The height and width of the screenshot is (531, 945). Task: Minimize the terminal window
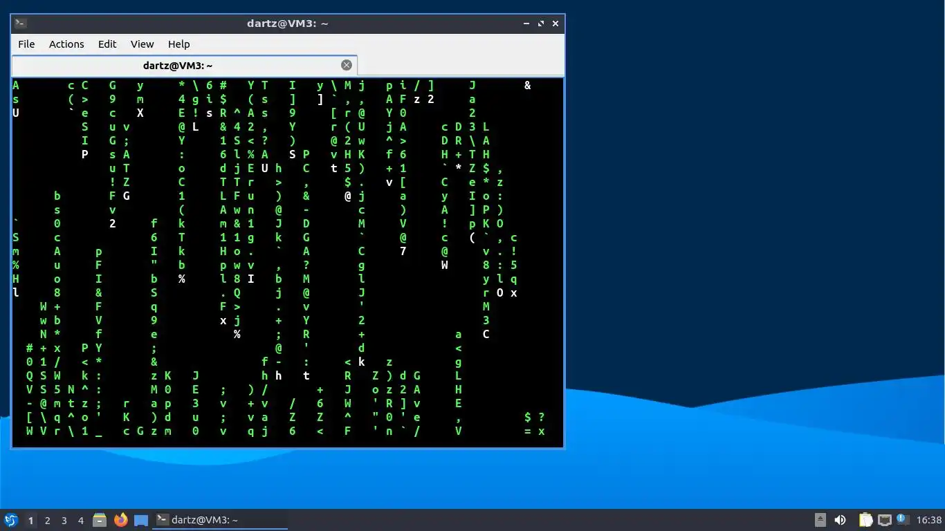[x=527, y=23]
